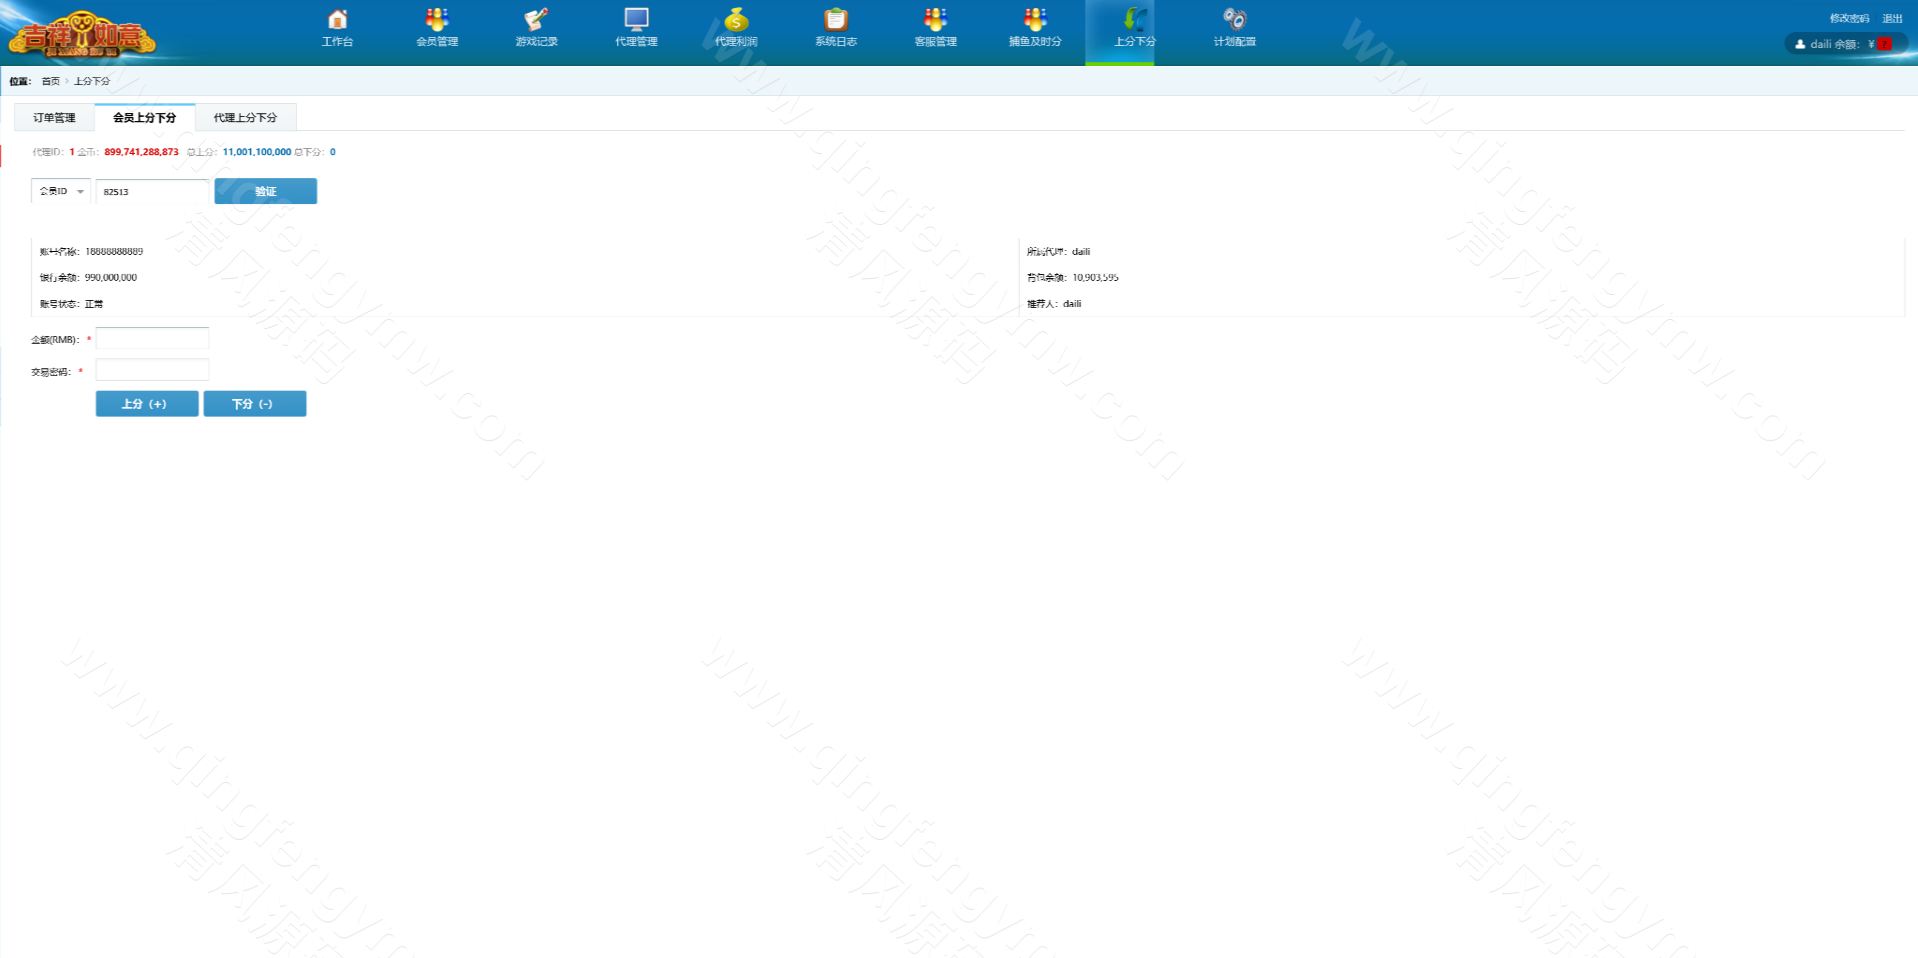Image resolution: width=1918 pixels, height=958 pixels.
Task: Click the 验证 verify button
Action: pos(266,191)
